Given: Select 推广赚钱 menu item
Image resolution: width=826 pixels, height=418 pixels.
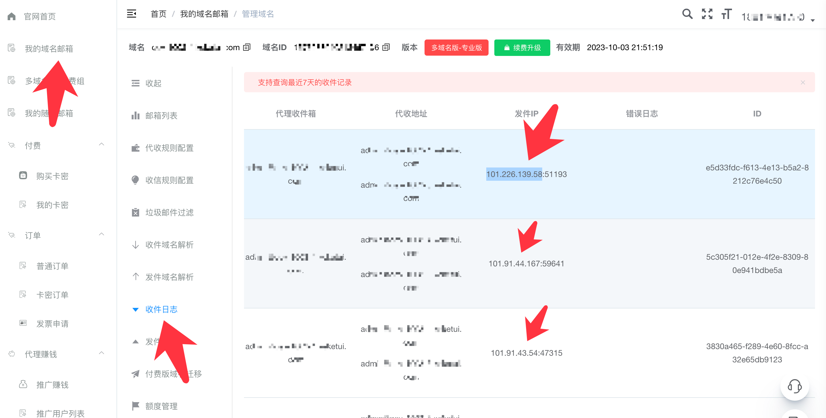Looking at the screenshot, I should (x=52, y=385).
